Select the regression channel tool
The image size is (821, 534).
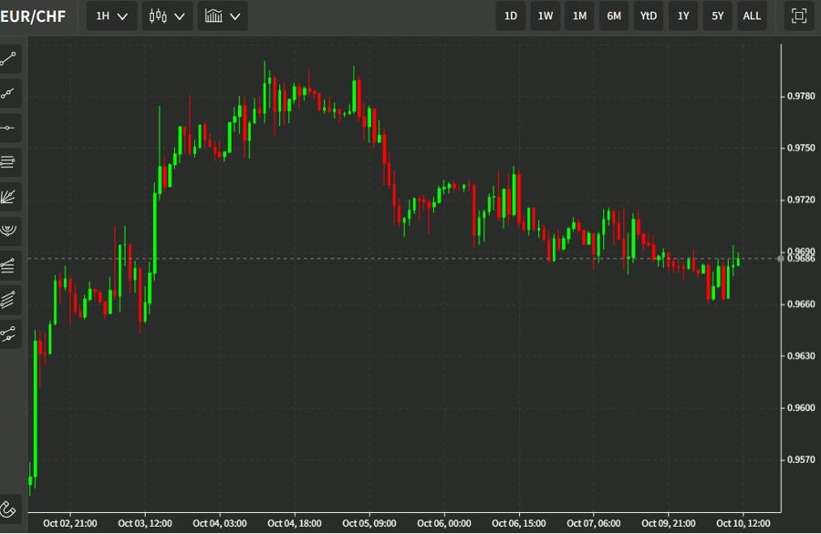[9, 334]
